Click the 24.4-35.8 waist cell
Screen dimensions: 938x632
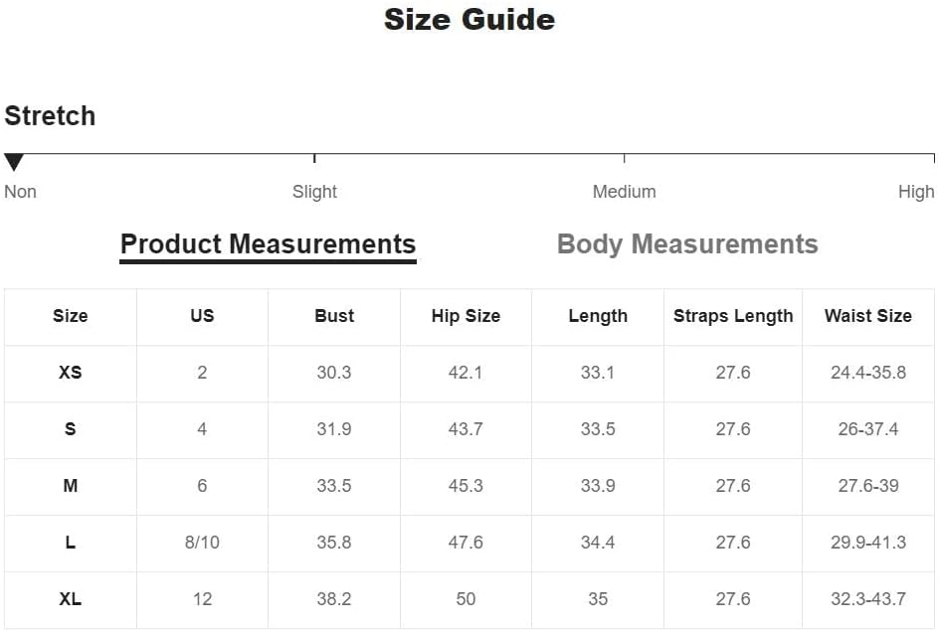868,373
